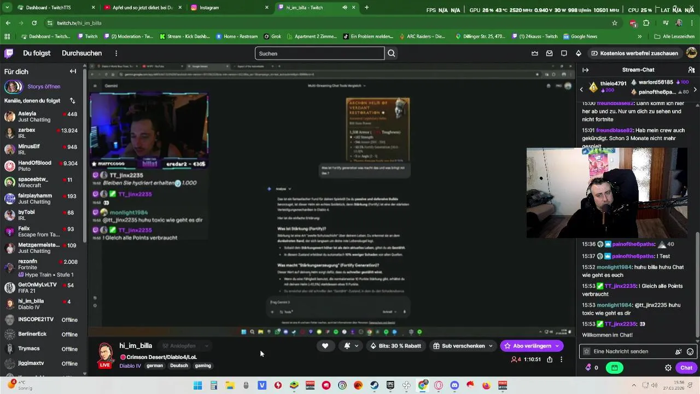Reload the browser page
The image size is (700, 394).
[34, 23]
